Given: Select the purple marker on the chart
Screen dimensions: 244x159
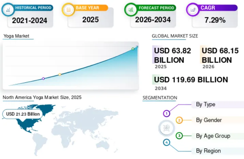Looking at the screenshot, I should click(x=43, y=79).
